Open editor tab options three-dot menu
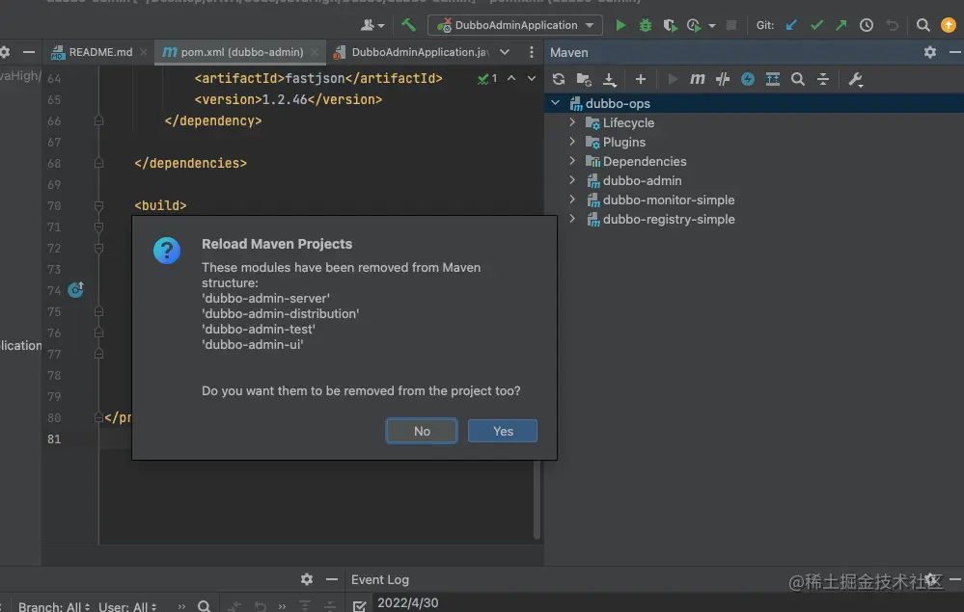This screenshot has width=964, height=612. pos(532,52)
